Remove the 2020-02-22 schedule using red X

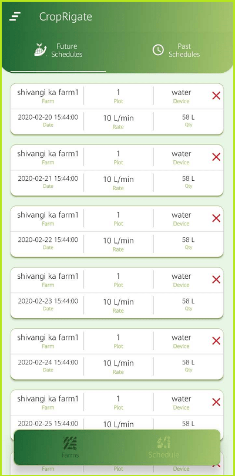[x=216, y=218]
